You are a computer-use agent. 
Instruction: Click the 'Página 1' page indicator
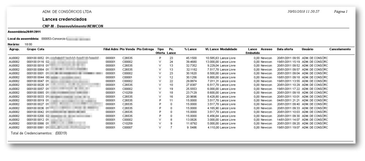[x=341, y=12]
